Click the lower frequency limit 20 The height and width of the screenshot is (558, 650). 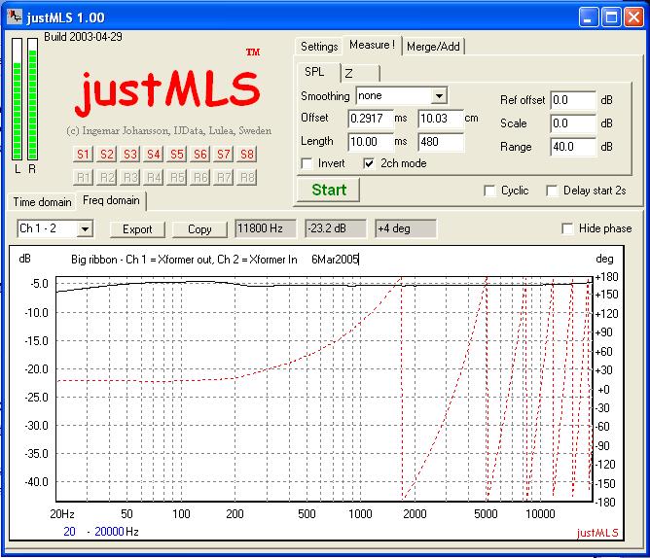pyautogui.click(x=69, y=532)
